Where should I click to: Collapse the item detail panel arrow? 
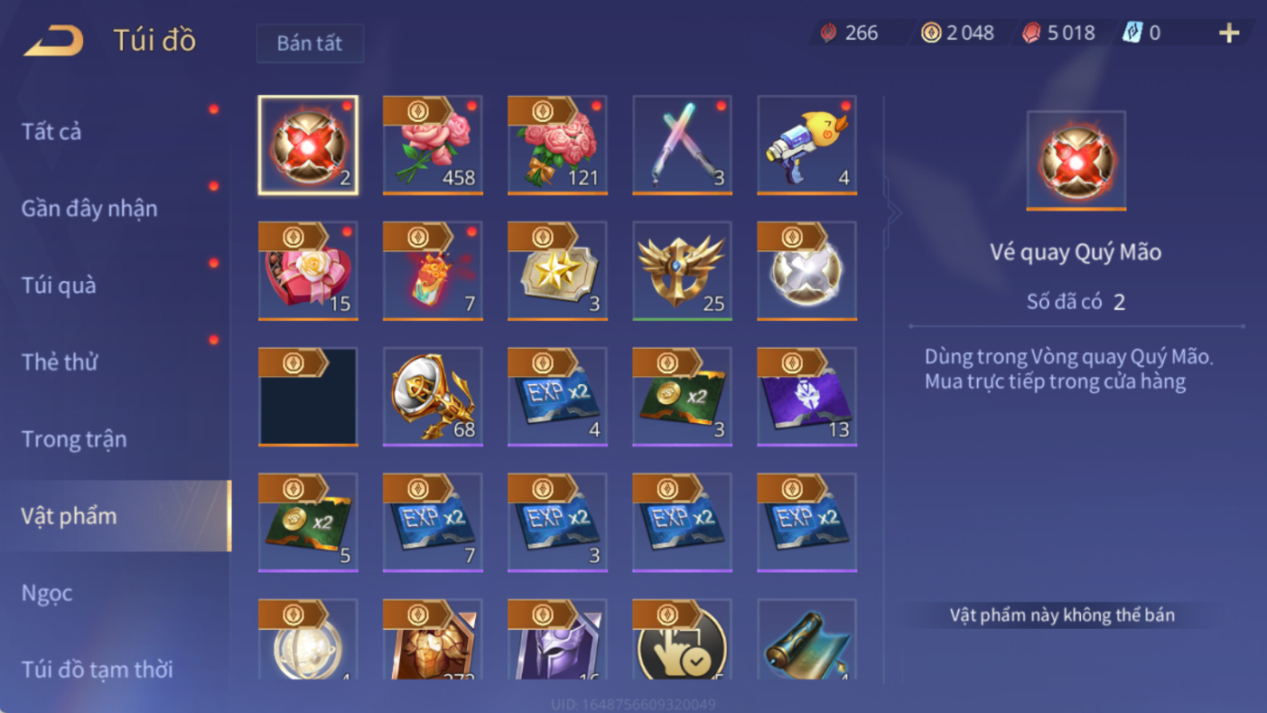[x=893, y=213]
